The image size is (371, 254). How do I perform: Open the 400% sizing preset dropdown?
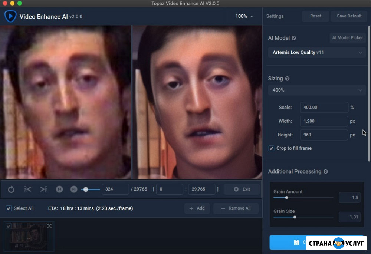coord(316,90)
